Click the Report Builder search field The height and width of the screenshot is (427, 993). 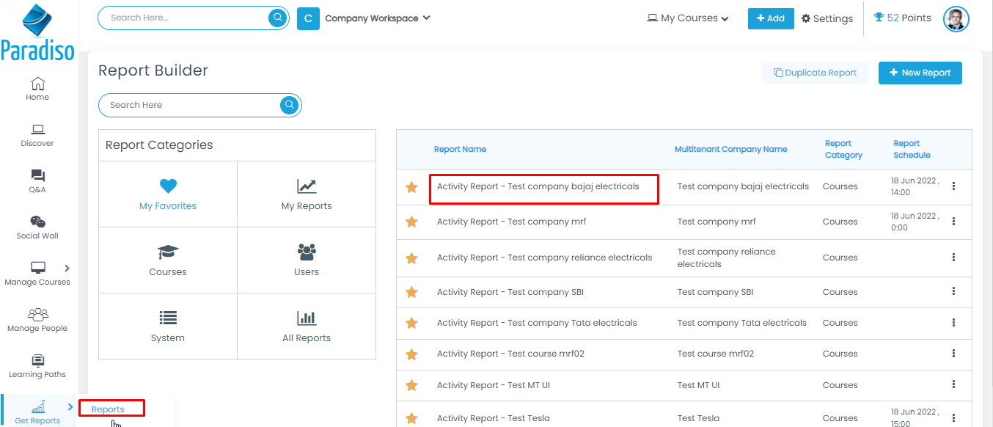click(191, 105)
